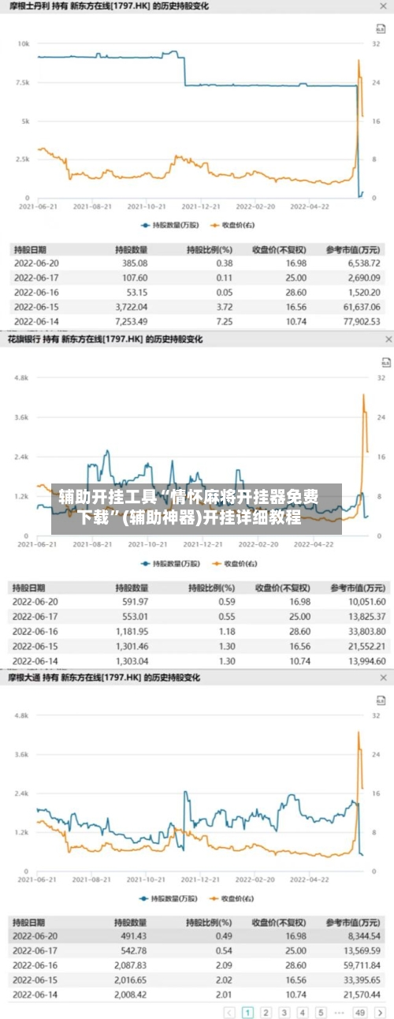The width and height of the screenshot is (394, 1019).
Task: Select page 2 in pagination
Action: coord(266,1012)
